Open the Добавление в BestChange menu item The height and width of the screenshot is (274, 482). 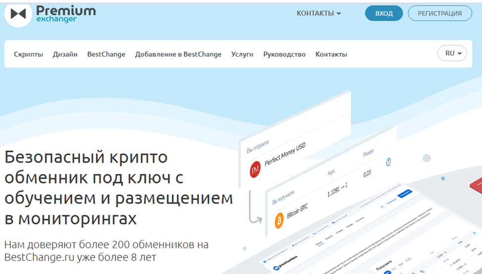click(178, 54)
